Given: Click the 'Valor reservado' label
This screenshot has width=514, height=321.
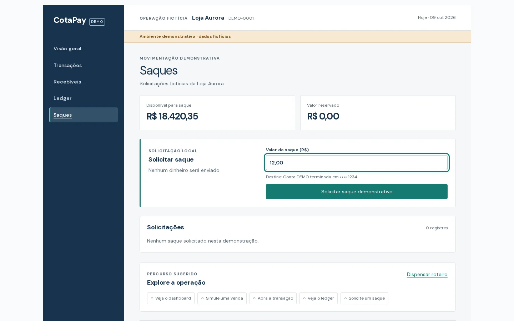Looking at the screenshot, I should (323, 105).
